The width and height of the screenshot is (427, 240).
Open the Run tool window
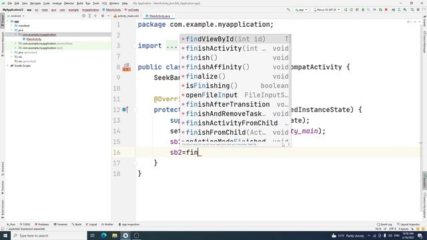(x=11, y=225)
